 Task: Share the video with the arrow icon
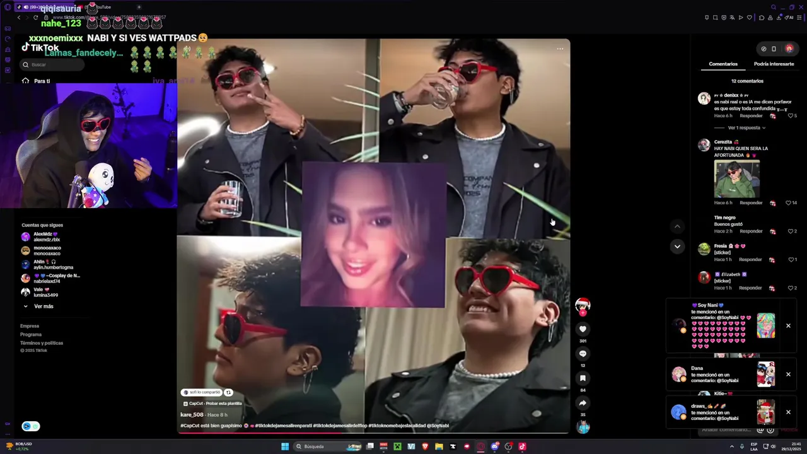pos(583,403)
